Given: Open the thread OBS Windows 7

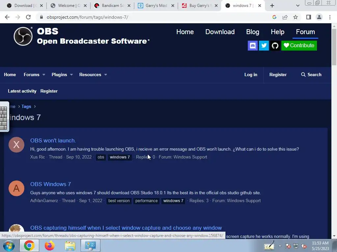Looking at the screenshot, I should click(50, 184).
